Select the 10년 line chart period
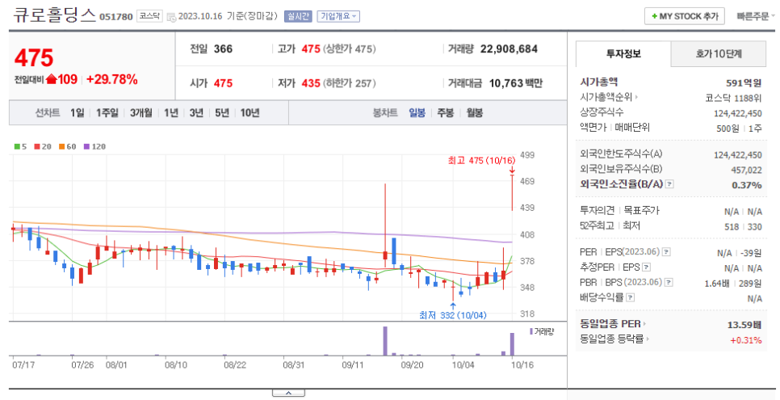 coord(250,113)
